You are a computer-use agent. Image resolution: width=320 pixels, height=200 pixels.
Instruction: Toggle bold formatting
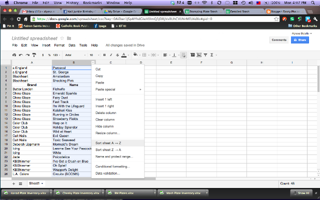coord(104,55)
